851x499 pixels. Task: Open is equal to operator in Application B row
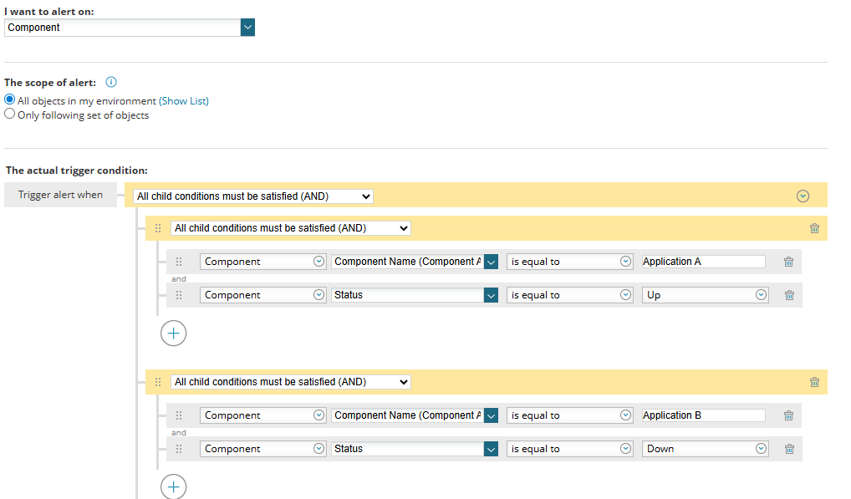pyautogui.click(x=570, y=415)
